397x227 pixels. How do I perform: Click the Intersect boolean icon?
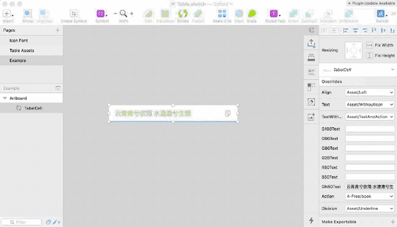point(328,14)
